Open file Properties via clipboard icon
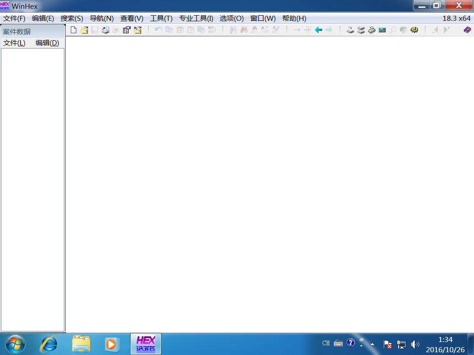Viewport: 474px width, 355px height. pos(127,30)
